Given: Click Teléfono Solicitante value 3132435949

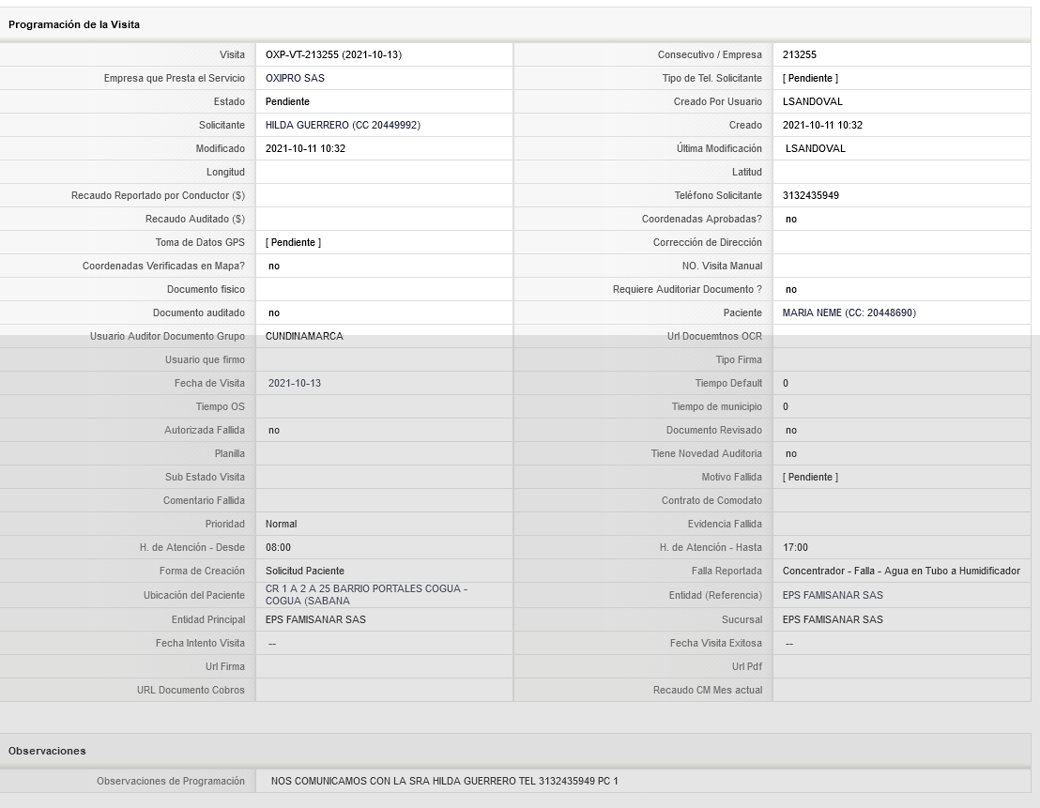Looking at the screenshot, I should [x=811, y=196].
